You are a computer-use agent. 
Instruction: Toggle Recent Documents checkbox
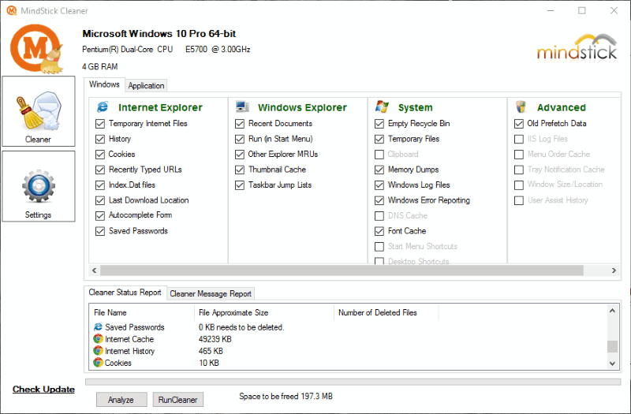point(240,124)
